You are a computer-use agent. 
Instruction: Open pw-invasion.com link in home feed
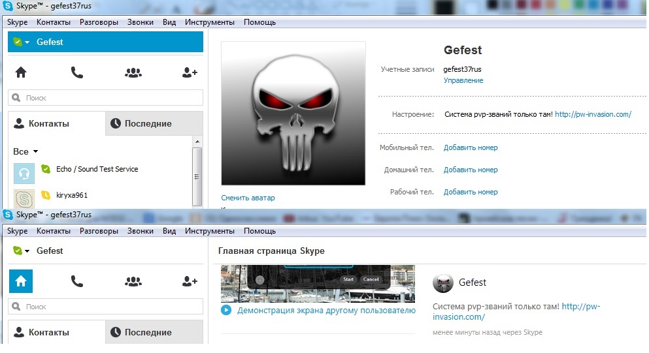click(x=516, y=312)
